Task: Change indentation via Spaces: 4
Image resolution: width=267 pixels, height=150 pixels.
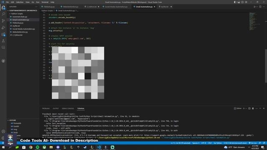Action: tap(196, 143)
